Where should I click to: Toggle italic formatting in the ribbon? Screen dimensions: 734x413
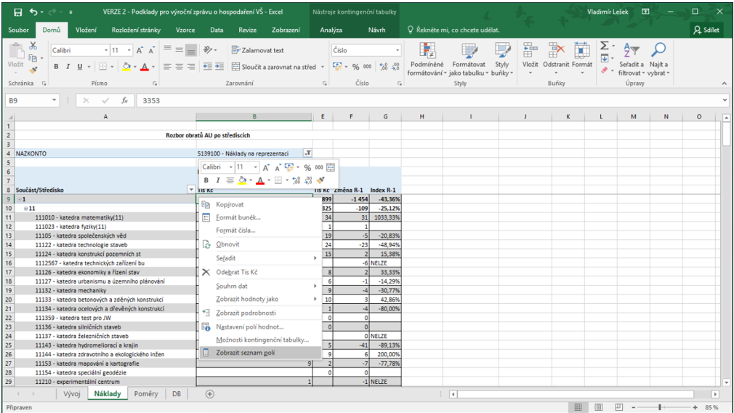point(68,67)
